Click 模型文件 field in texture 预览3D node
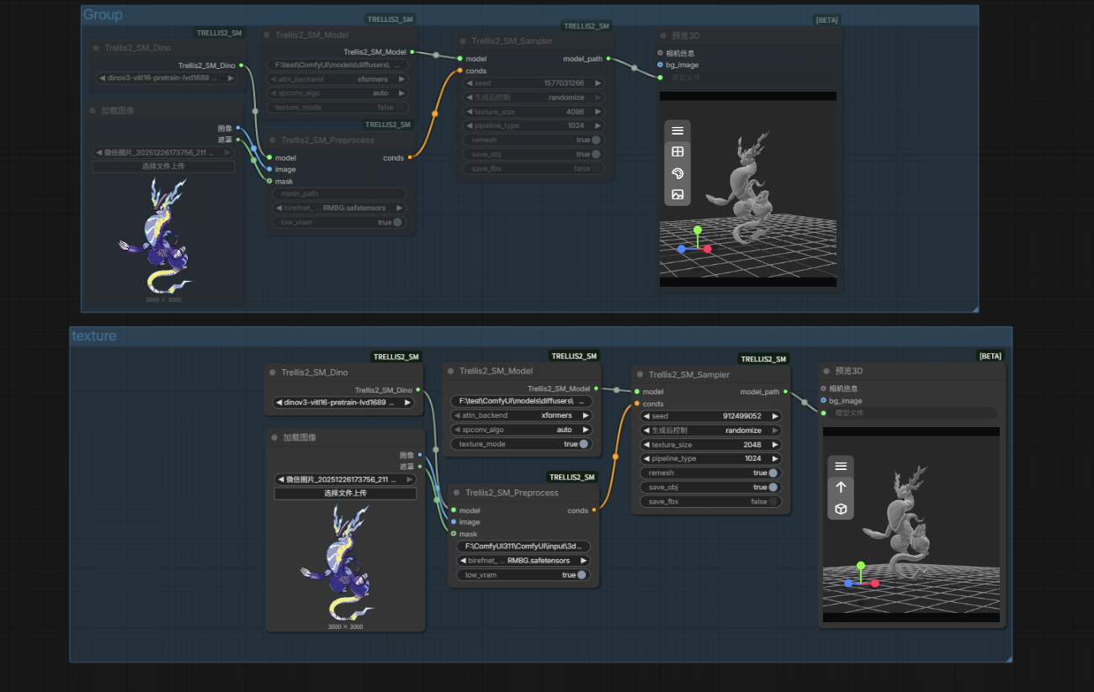This screenshot has height=692, width=1094. (911, 414)
